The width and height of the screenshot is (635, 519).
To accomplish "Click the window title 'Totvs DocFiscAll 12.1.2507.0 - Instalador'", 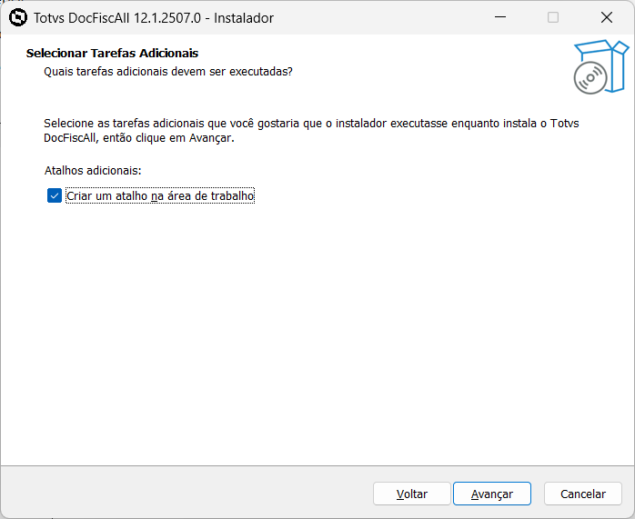I will [x=154, y=18].
